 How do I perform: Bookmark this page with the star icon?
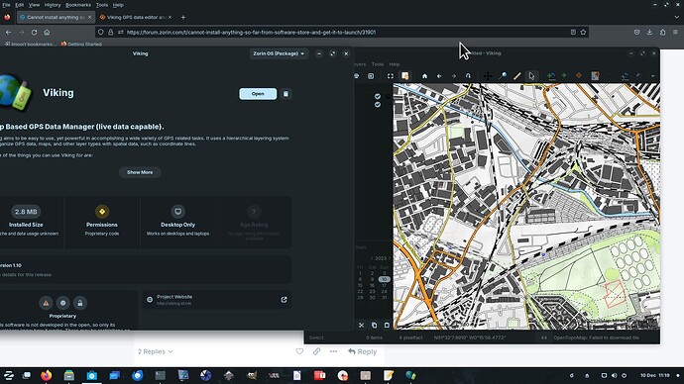(x=583, y=33)
